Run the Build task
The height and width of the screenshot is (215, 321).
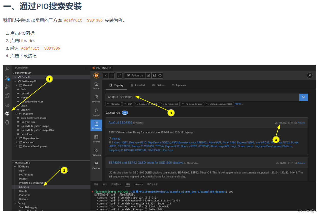24,90
